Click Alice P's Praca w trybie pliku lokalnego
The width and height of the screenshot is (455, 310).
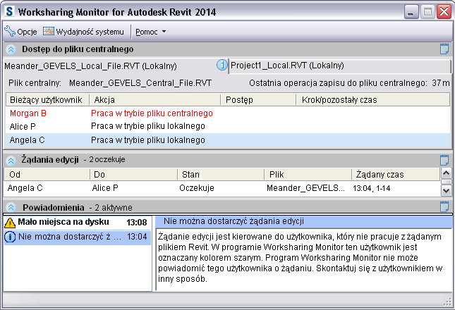pyautogui.click(x=148, y=126)
